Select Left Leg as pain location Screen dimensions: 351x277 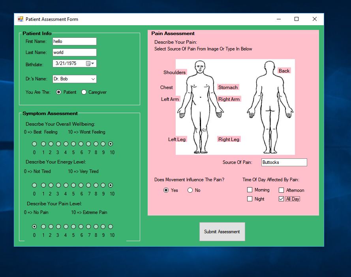(176, 139)
